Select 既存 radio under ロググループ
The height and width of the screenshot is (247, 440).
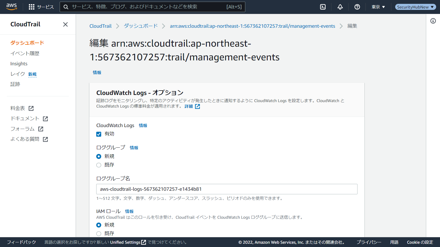click(99, 165)
